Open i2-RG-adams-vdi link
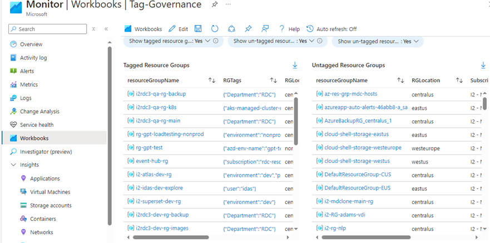 345,215
